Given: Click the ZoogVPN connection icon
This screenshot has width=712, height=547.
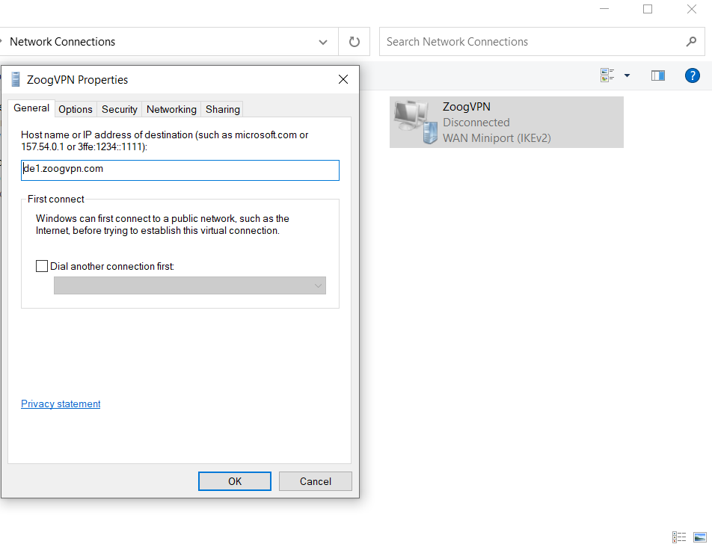Looking at the screenshot, I should point(416,122).
